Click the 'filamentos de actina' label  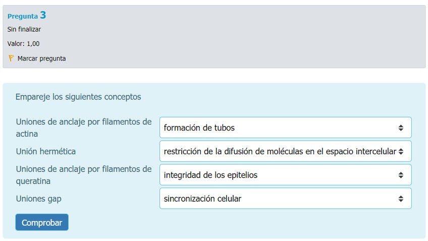tap(83, 128)
